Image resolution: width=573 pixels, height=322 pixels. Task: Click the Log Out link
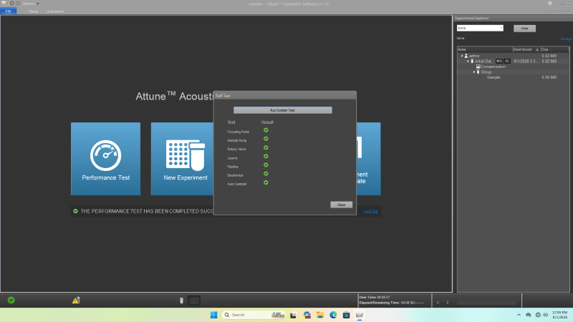(x=371, y=211)
